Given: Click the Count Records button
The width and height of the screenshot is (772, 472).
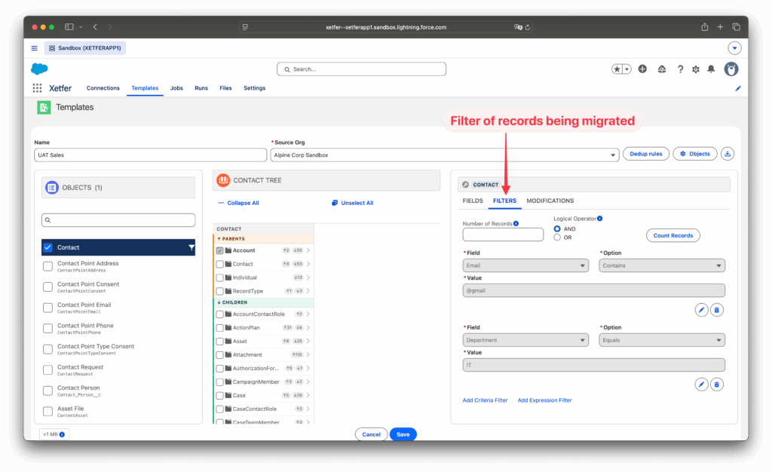Looking at the screenshot, I should [x=672, y=236].
